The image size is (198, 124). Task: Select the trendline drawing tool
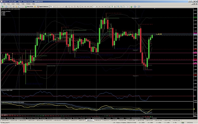63,6
